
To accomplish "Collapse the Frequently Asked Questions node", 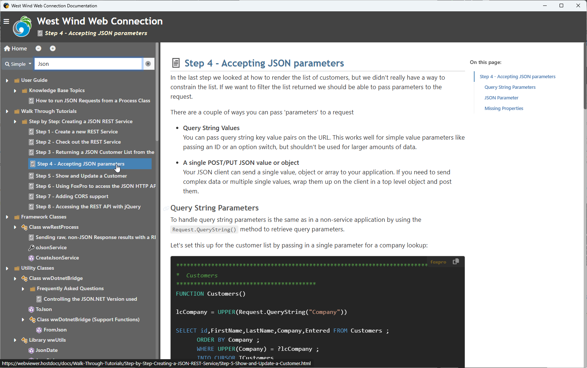I will point(23,289).
